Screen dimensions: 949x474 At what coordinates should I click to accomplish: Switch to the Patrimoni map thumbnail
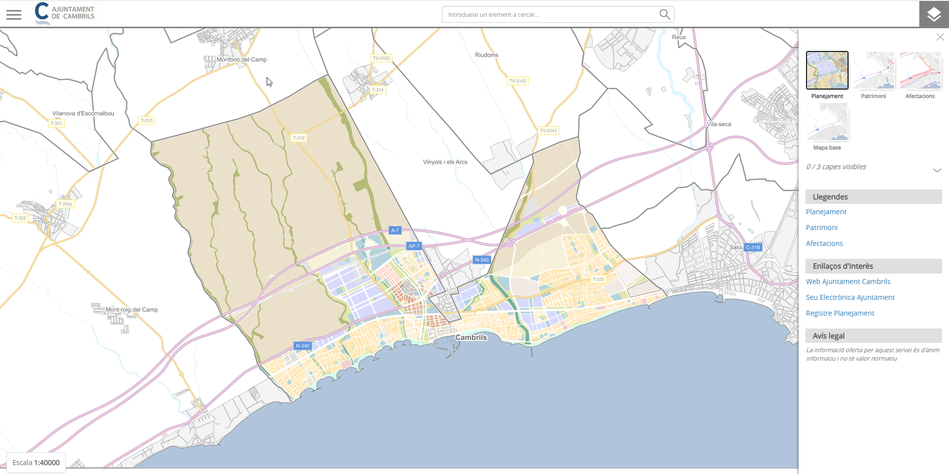click(873, 70)
